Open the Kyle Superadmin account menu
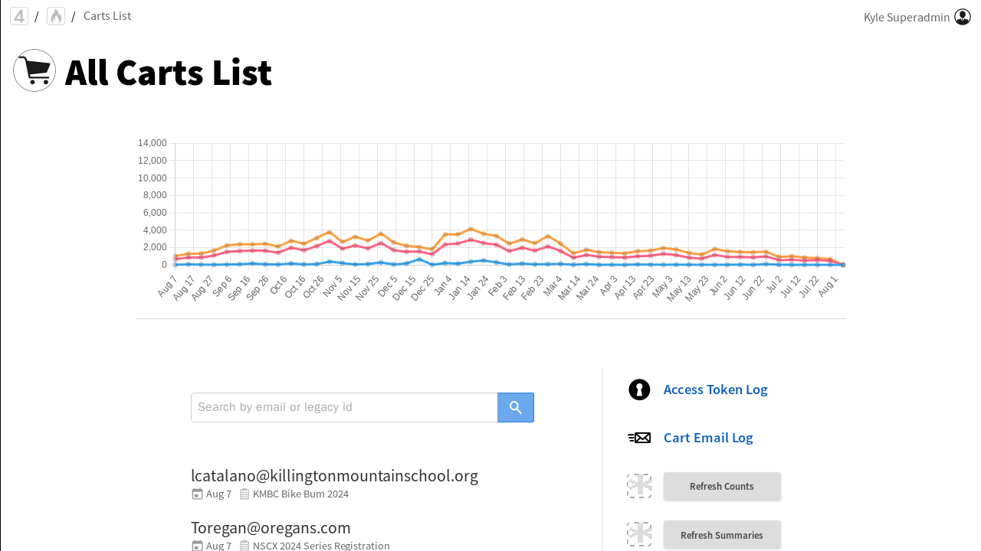 (x=907, y=17)
